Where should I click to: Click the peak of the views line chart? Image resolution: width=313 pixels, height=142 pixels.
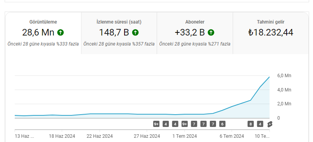tap(269, 77)
